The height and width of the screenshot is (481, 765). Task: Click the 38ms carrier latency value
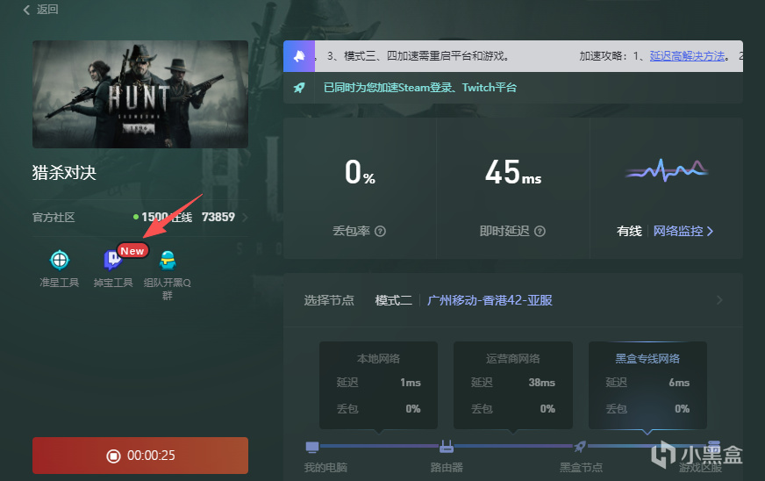point(541,383)
